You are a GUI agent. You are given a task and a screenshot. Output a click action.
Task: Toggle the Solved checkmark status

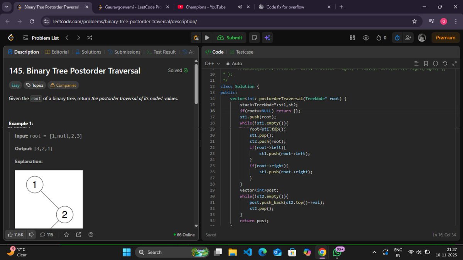click(186, 70)
